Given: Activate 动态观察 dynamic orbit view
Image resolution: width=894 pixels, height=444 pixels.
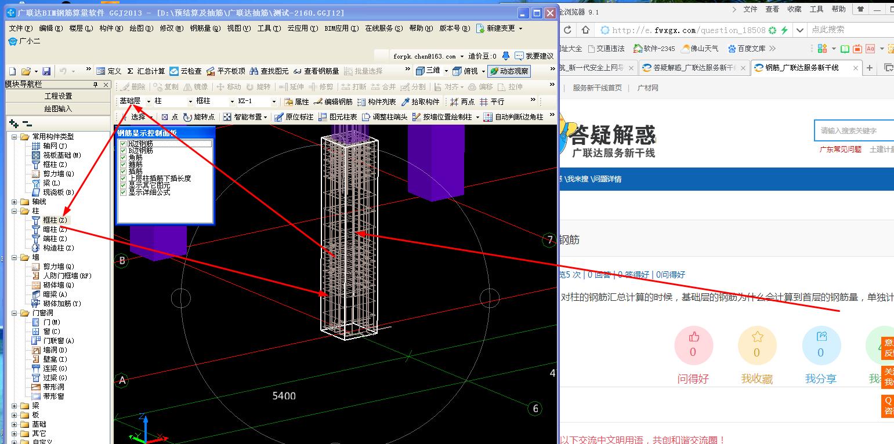Looking at the screenshot, I should tap(509, 71).
